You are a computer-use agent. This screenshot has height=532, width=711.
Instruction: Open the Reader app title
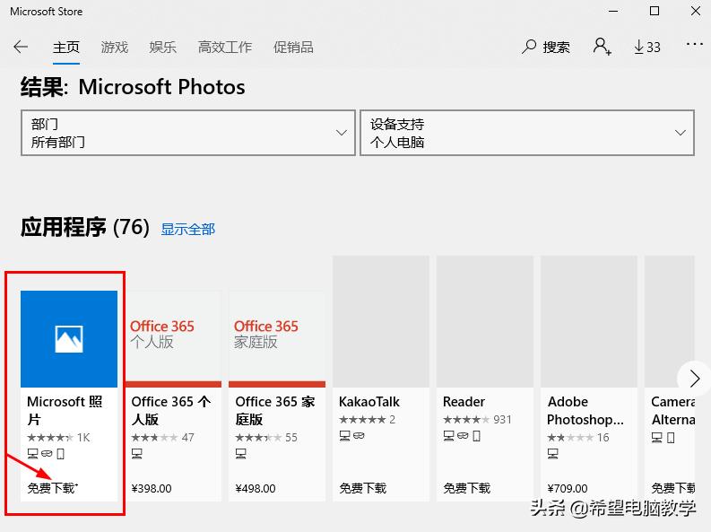click(x=464, y=402)
